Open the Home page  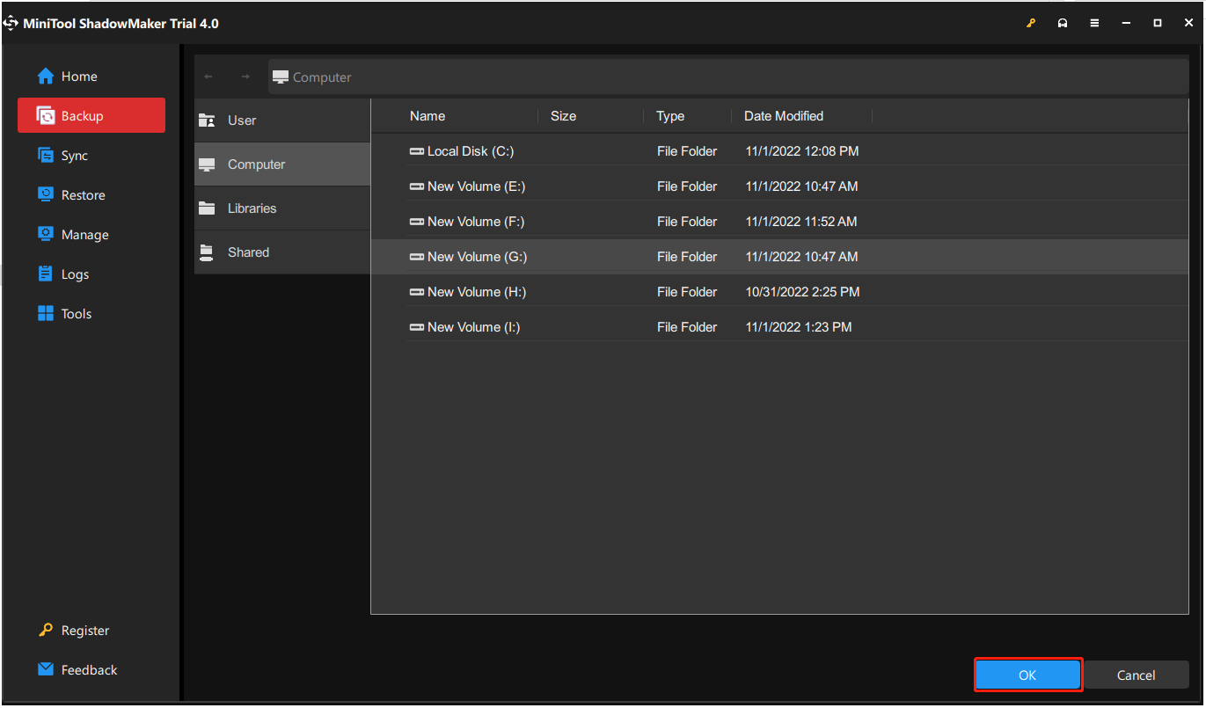pos(78,77)
